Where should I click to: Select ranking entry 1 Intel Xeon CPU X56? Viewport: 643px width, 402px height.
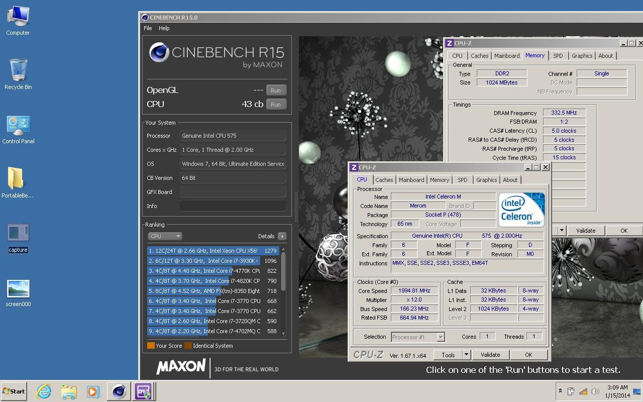coord(213,251)
